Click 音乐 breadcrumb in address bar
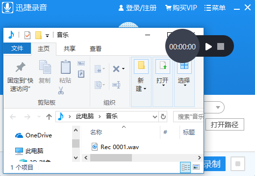This screenshot has width=255, height=176. tap(112, 116)
